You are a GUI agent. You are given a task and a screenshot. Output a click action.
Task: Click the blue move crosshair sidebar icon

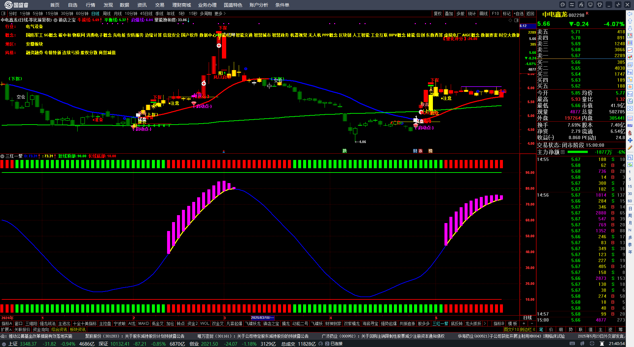[630, 140]
